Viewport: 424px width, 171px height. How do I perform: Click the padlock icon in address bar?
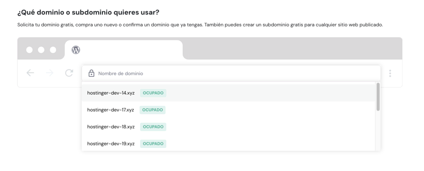(x=92, y=74)
